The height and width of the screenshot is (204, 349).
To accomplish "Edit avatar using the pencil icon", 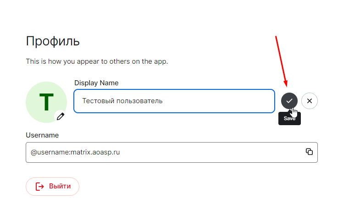I will (x=61, y=116).
